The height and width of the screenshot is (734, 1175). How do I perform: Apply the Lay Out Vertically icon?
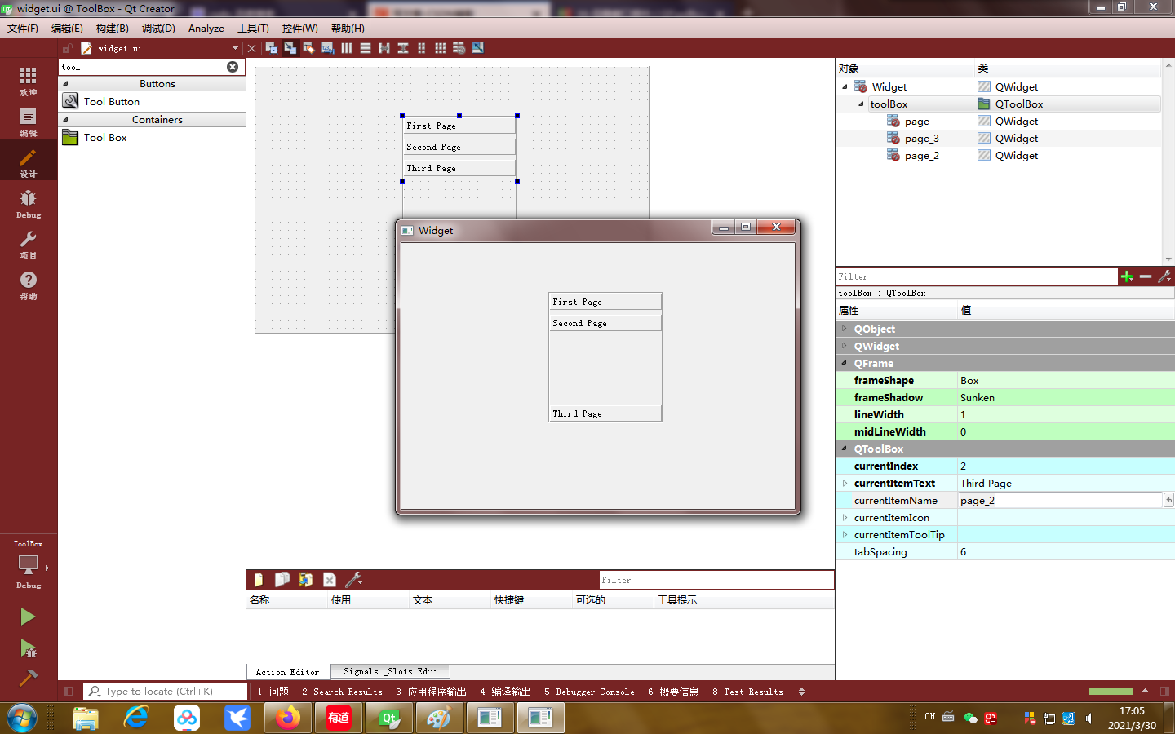[x=366, y=48]
